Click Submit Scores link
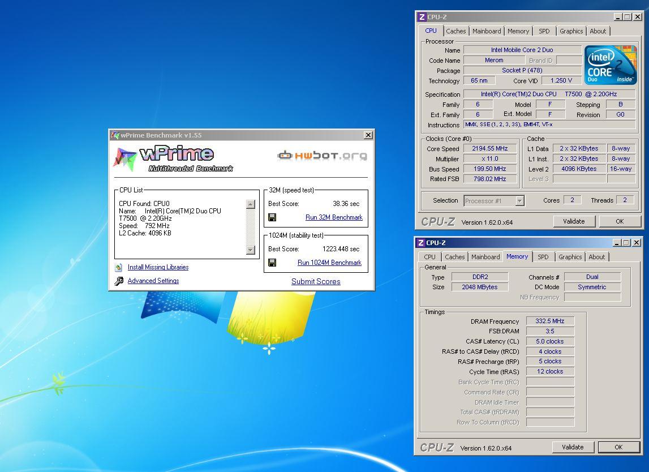649x472 pixels. (316, 281)
